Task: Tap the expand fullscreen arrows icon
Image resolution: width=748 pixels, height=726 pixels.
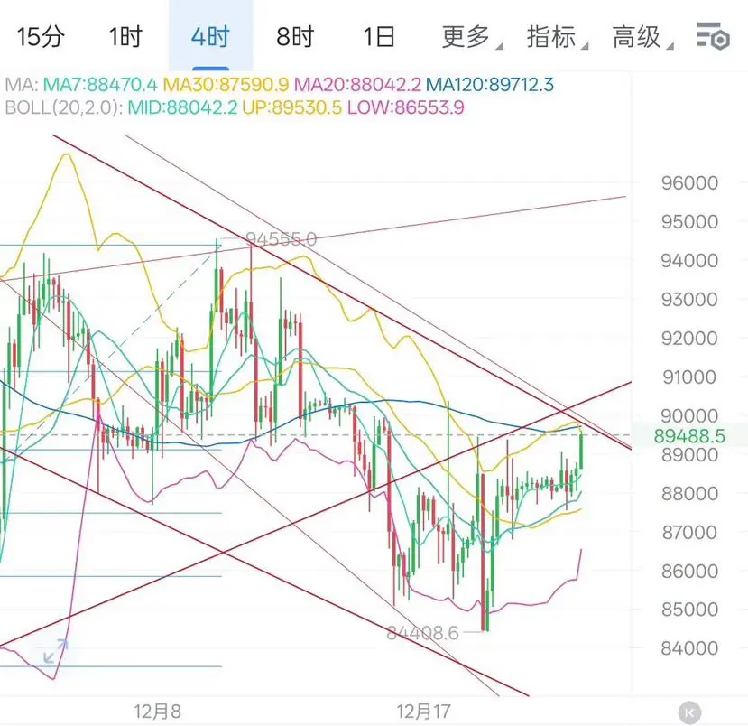Action: click(x=55, y=651)
